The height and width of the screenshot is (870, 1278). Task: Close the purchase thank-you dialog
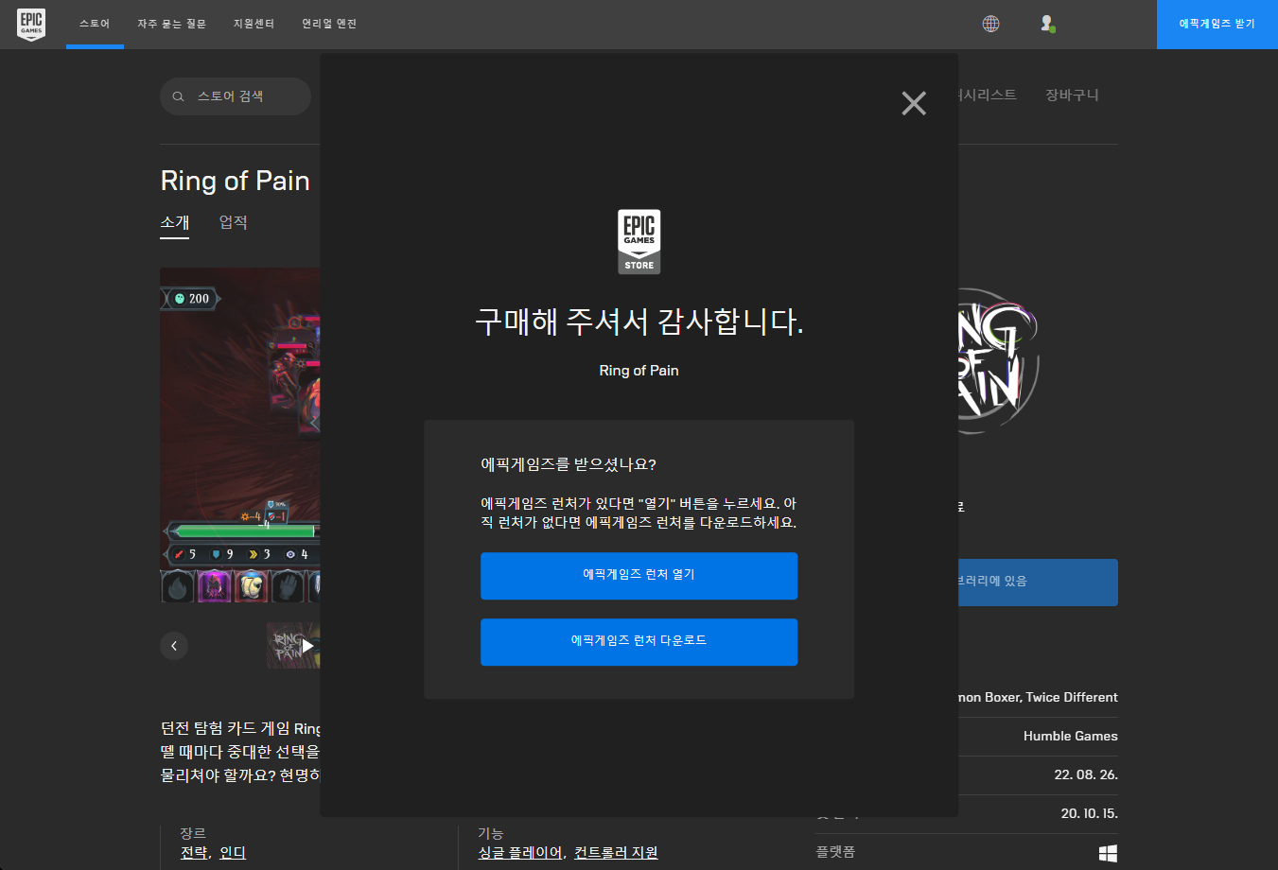click(x=914, y=103)
